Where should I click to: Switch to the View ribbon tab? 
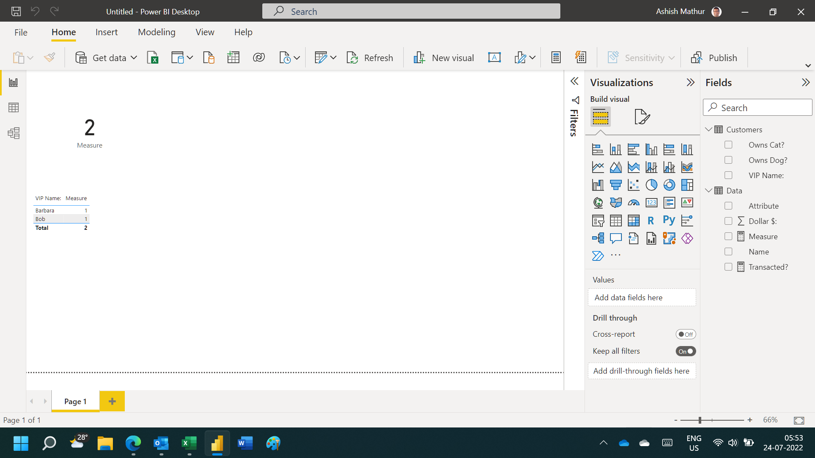[205, 32]
